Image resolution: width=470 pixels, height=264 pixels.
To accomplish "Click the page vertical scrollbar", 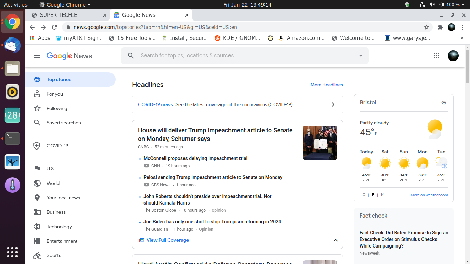I will click(x=467, y=66).
